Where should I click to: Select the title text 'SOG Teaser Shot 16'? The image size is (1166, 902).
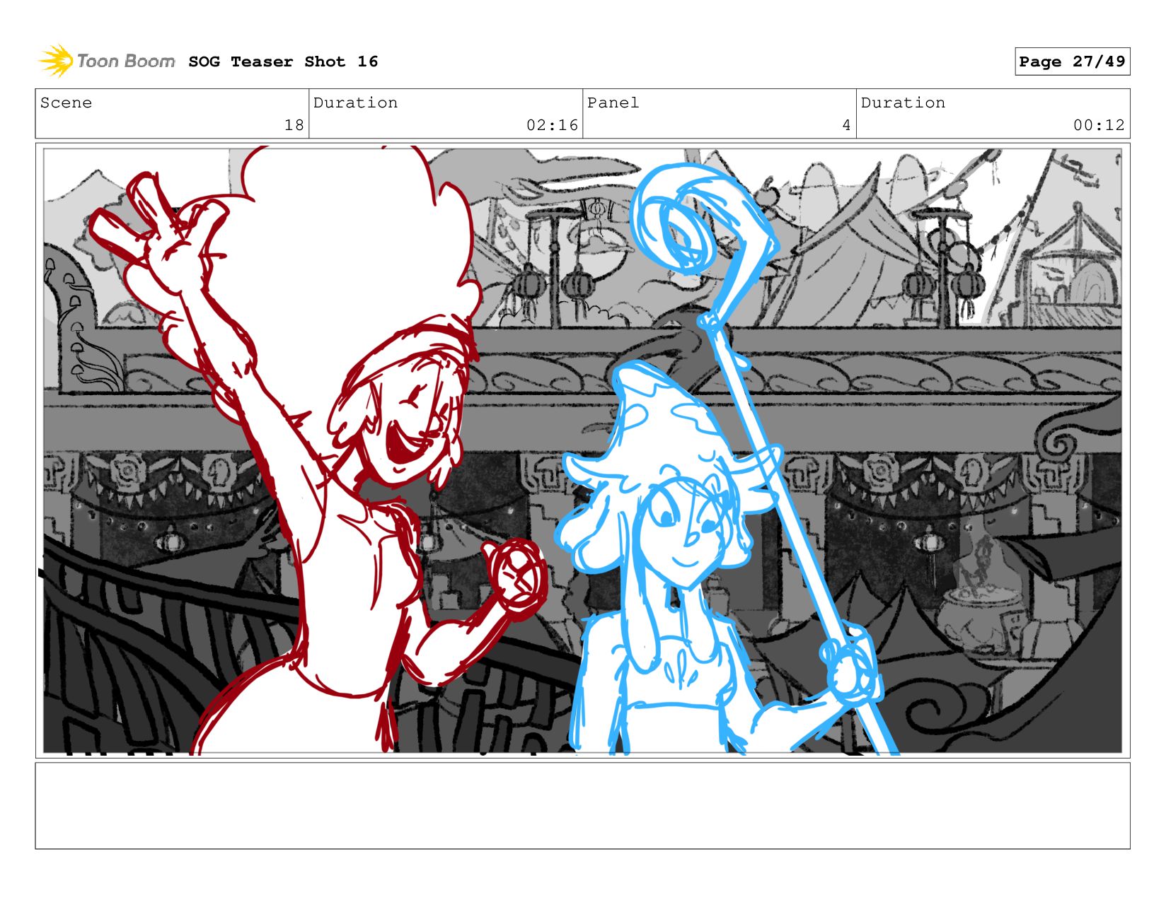click(283, 61)
